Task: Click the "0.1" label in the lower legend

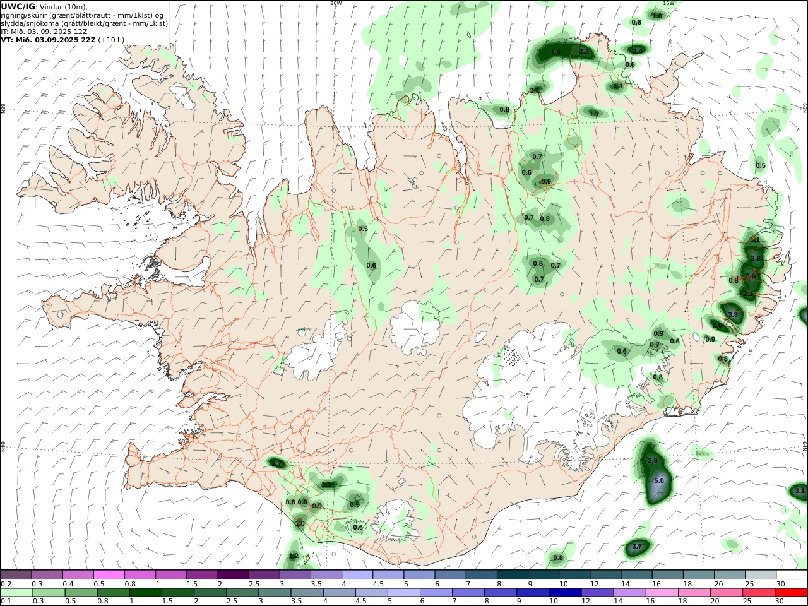Action: click(x=6, y=602)
